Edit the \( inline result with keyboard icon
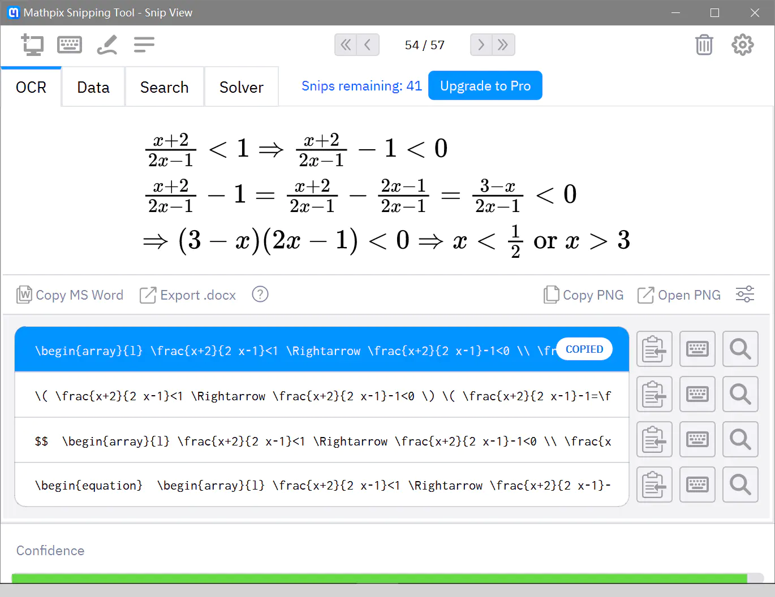The image size is (775, 597). pyautogui.click(x=697, y=394)
